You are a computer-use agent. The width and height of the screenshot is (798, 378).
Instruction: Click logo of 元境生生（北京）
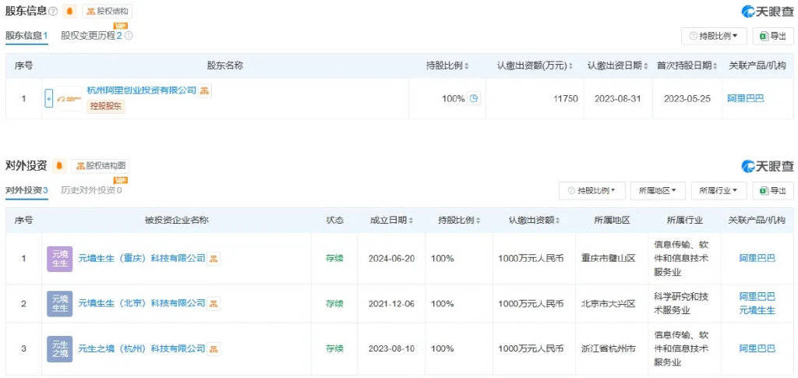pyautogui.click(x=59, y=304)
